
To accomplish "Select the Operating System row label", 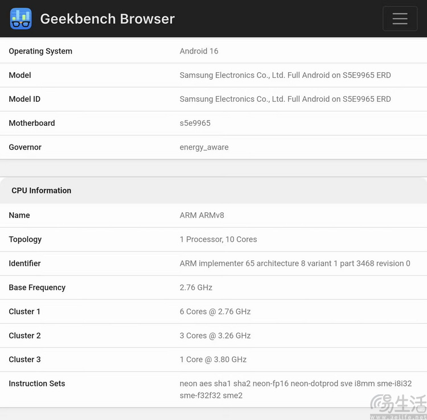I will [40, 51].
